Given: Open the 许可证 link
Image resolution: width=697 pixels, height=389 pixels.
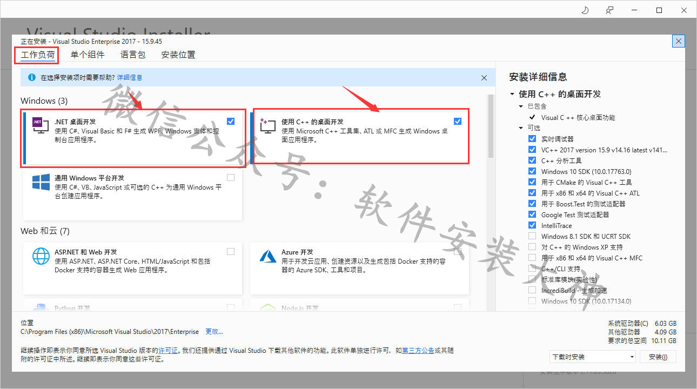Looking at the screenshot, I should [x=168, y=350].
